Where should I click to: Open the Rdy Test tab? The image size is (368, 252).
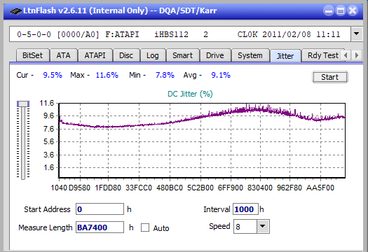click(x=323, y=55)
